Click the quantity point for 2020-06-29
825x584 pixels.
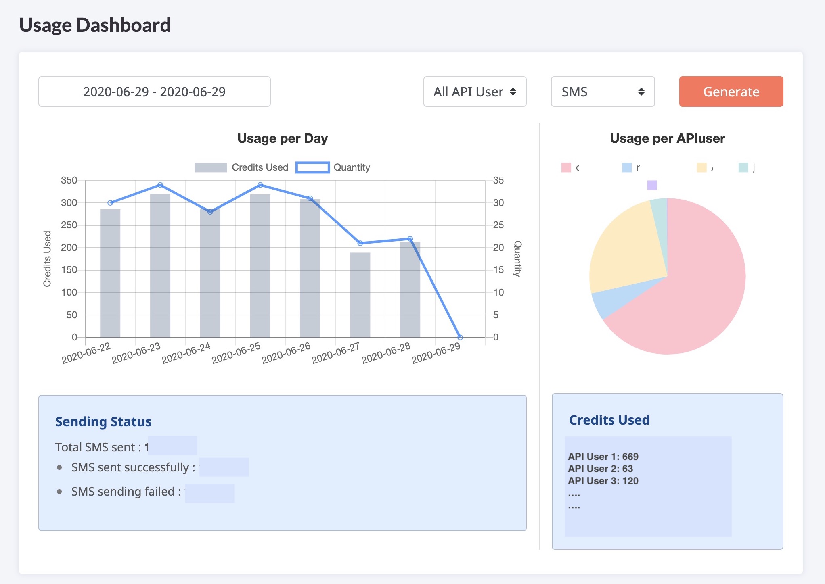(x=460, y=337)
